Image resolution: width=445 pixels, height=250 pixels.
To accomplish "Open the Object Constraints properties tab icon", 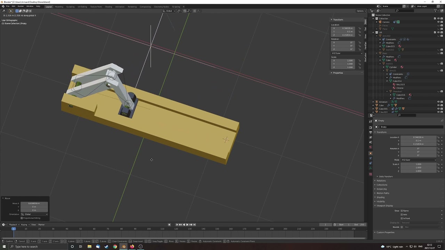I will point(371,163).
